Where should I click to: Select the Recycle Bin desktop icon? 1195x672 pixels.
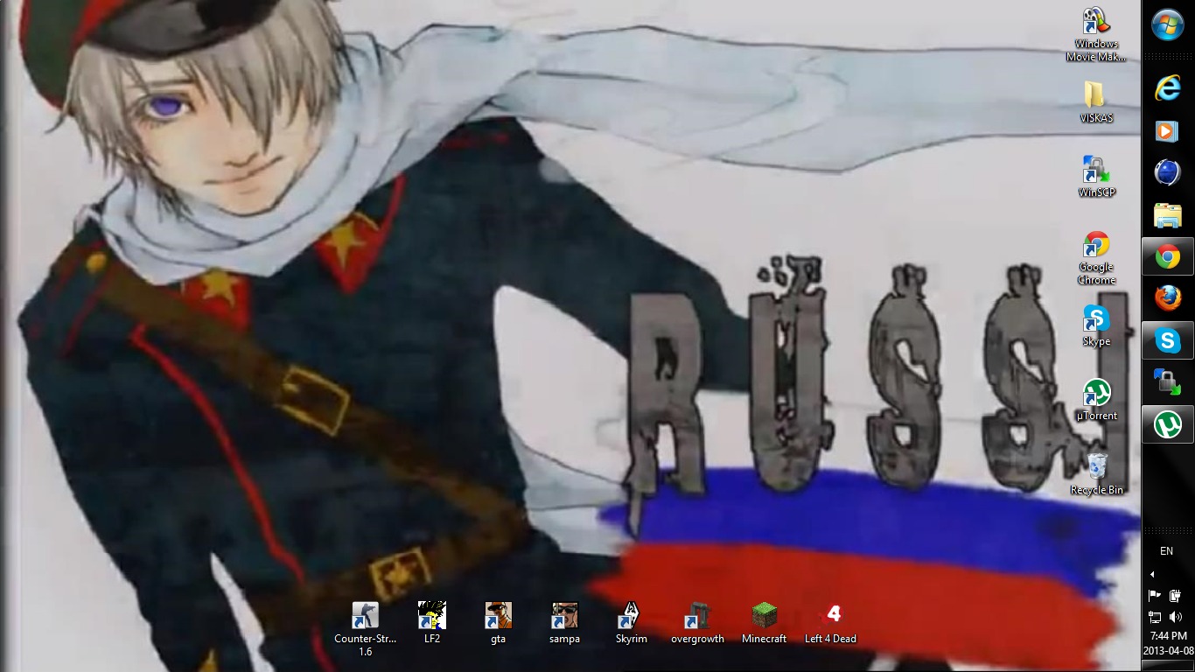[x=1096, y=474]
